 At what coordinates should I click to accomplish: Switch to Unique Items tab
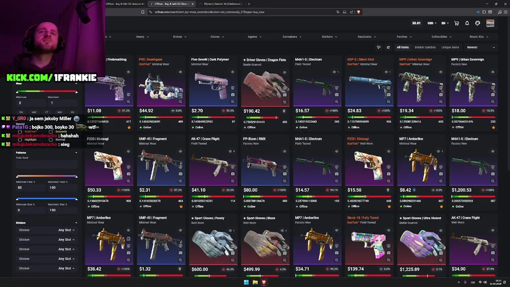pyautogui.click(x=450, y=47)
